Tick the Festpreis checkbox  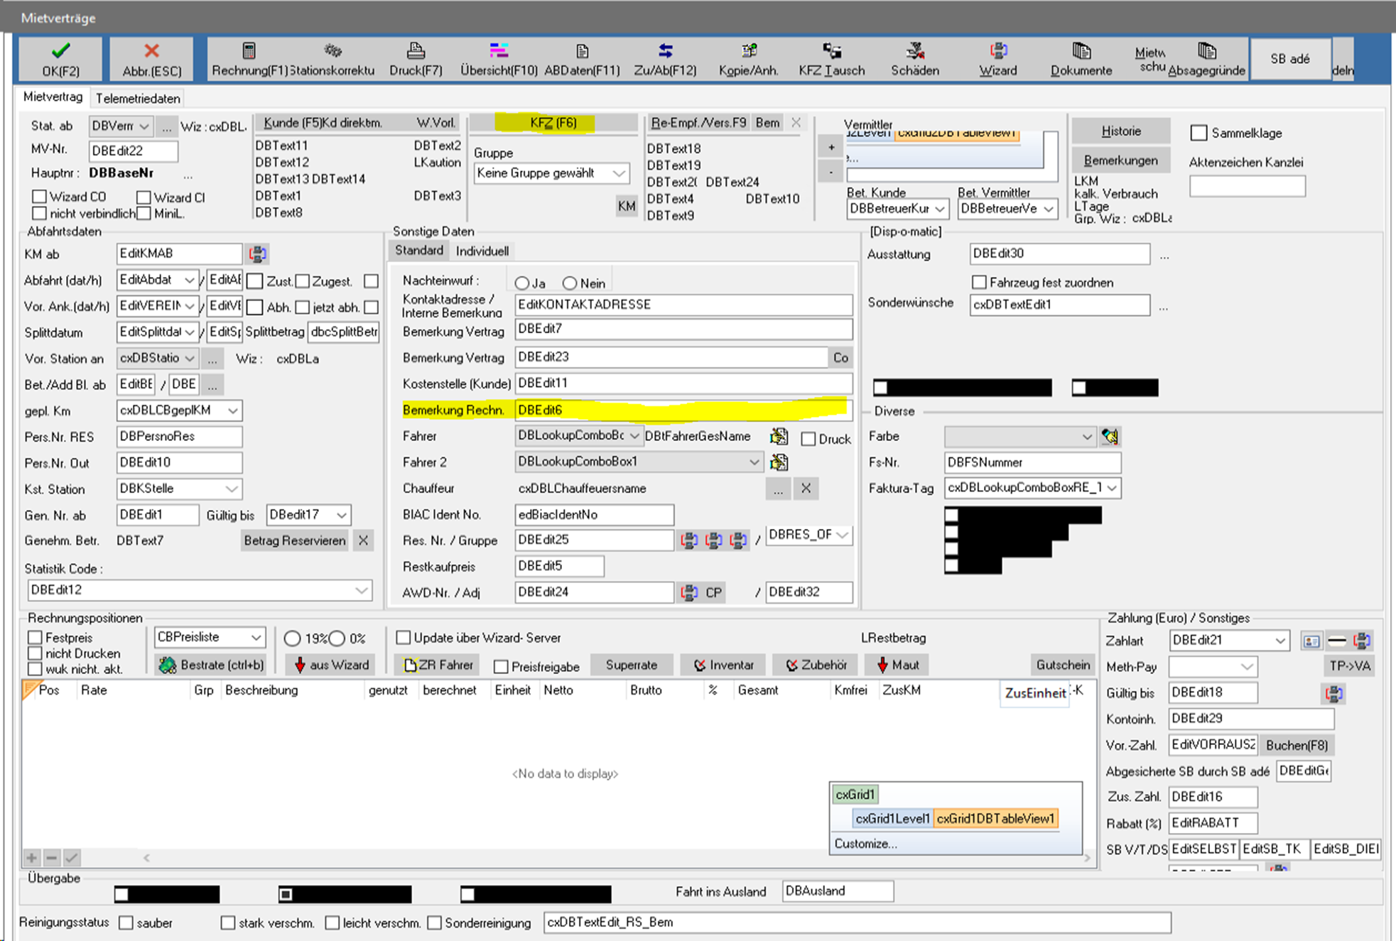coord(35,638)
